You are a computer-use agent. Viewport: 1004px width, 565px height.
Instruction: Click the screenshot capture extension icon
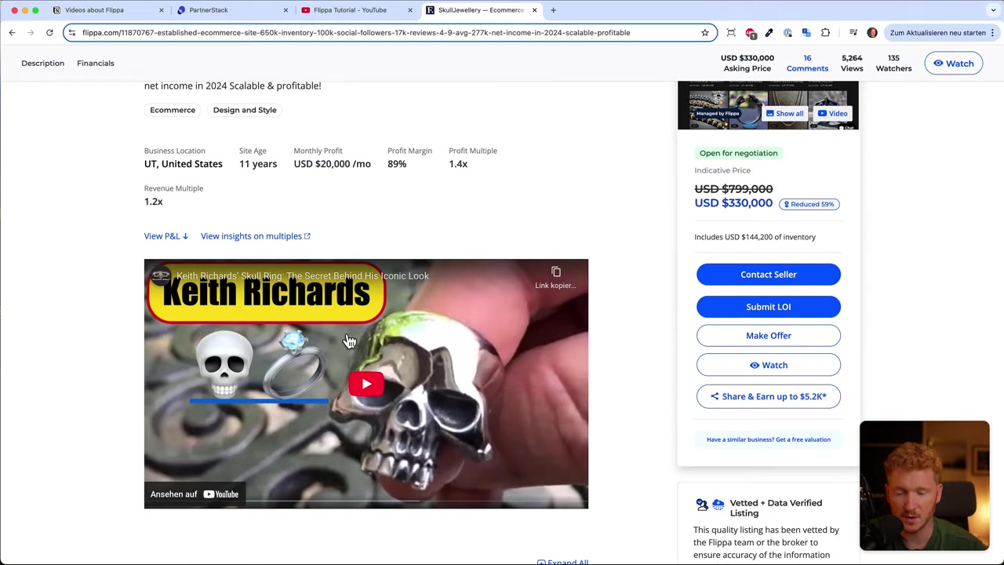pyautogui.click(x=731, y=32)
